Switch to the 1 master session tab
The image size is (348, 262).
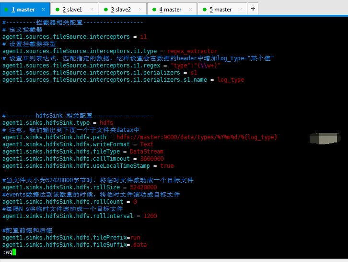tap(24, 9)
